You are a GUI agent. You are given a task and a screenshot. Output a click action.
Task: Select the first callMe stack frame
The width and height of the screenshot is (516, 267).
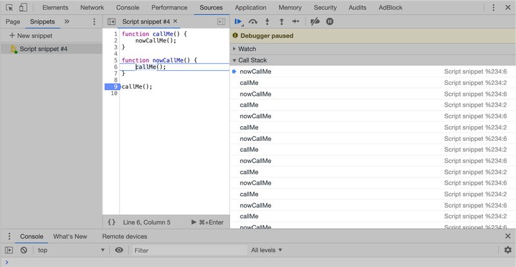tap(373, 83)
